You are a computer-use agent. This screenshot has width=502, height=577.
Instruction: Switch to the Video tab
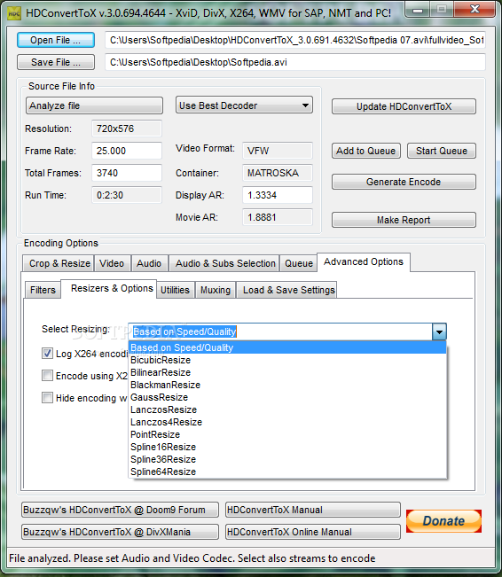pyautogui.click(x=112, y=263)
